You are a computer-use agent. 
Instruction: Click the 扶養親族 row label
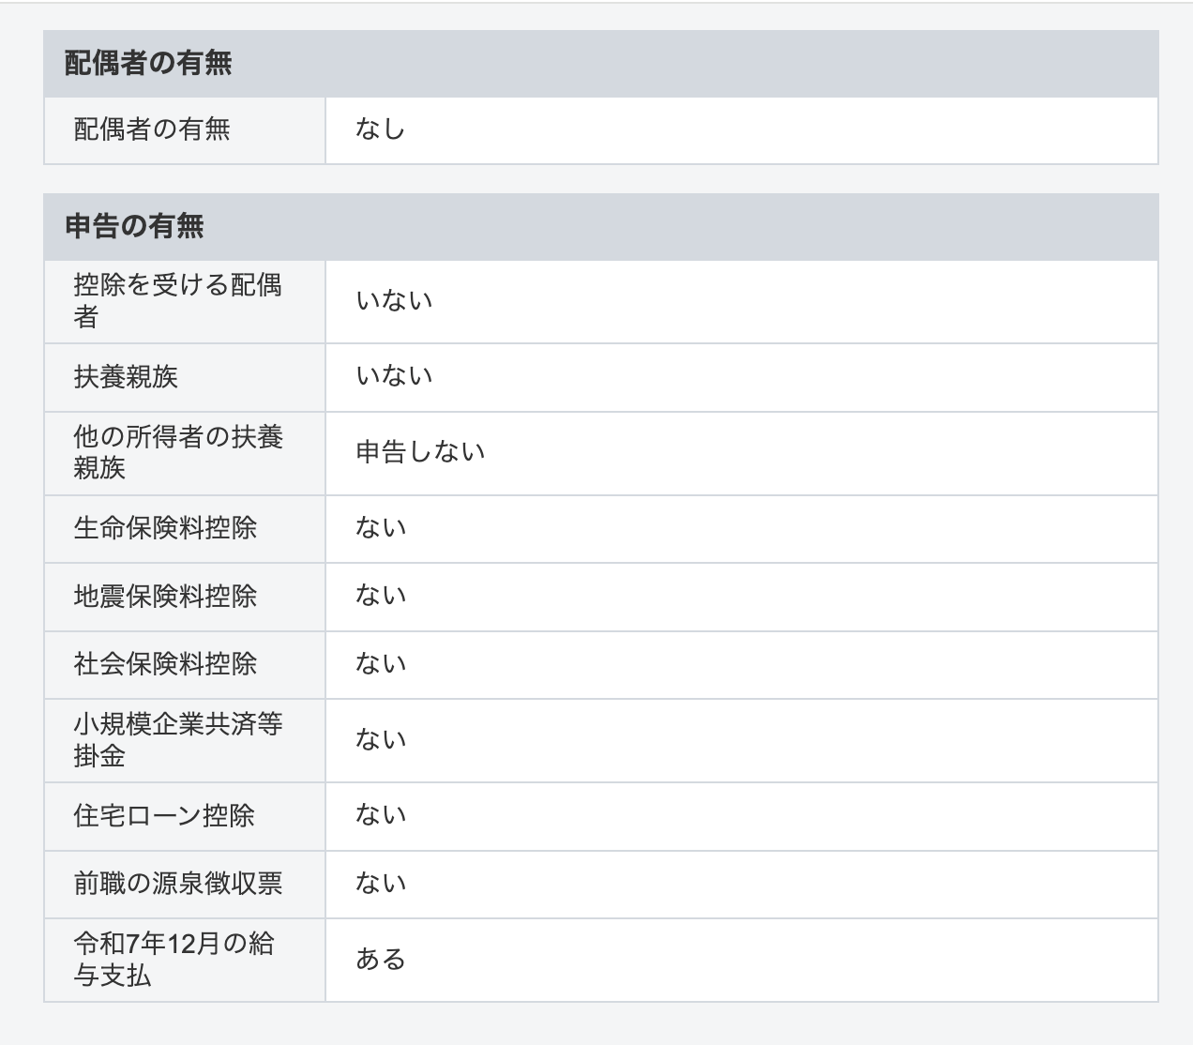coord(126,377)
